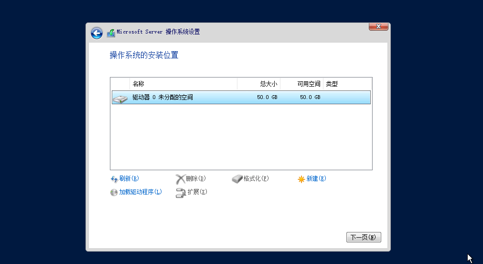Click the 类型 column header

tap(347, 84)
